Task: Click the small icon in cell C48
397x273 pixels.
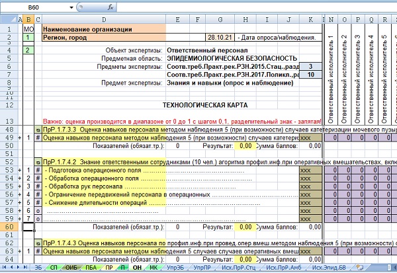Action: tap(38, 130)
